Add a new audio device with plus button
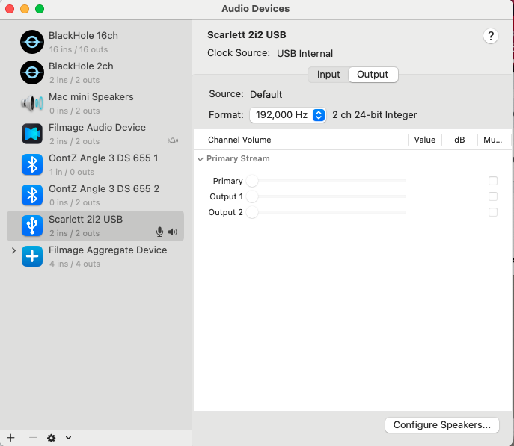This screenshot has width=514, height=446. tap(10, 438)
